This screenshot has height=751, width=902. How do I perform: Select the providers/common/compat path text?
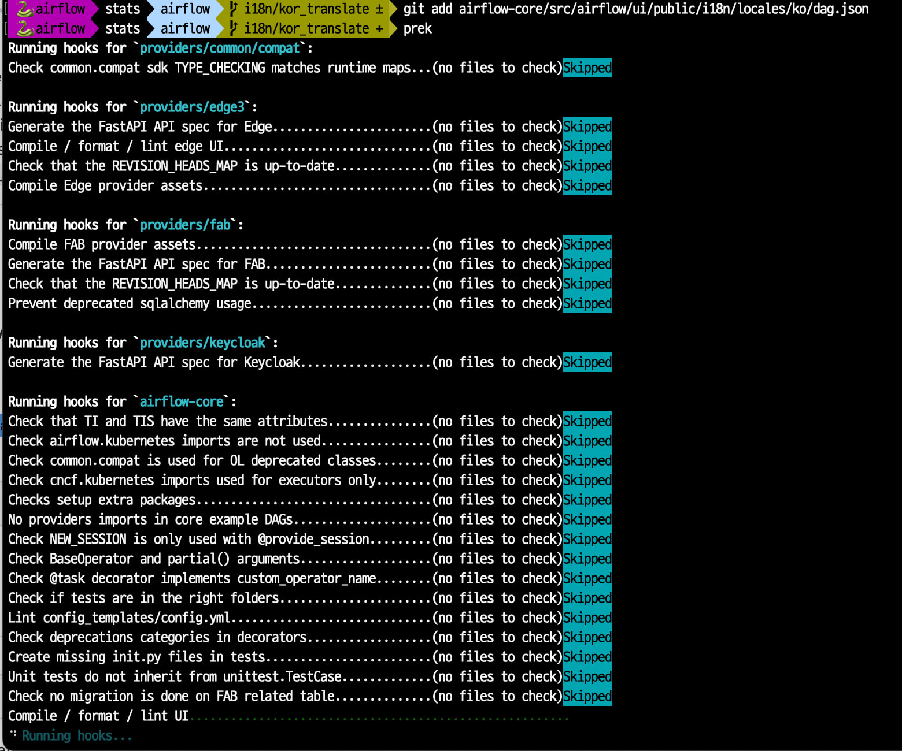pyautogui.click(x=220, y=48)
